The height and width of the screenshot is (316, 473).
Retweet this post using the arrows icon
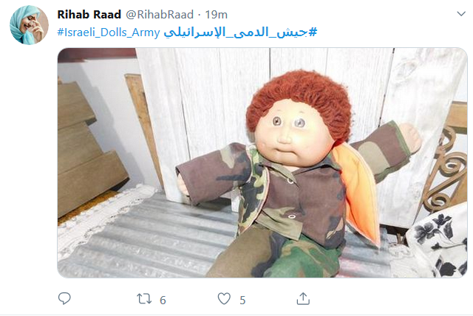144,299
